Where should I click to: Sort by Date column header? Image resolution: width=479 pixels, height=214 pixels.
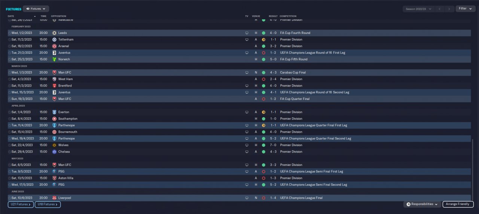[x=11, y=16]
